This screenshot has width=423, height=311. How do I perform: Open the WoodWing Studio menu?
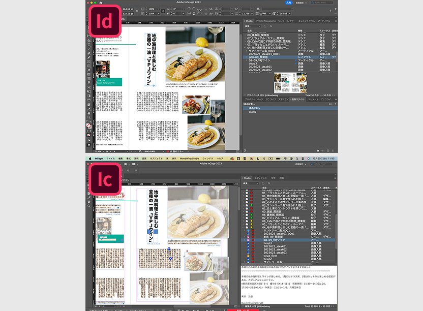pyautogui.click(x=190, y=159)
